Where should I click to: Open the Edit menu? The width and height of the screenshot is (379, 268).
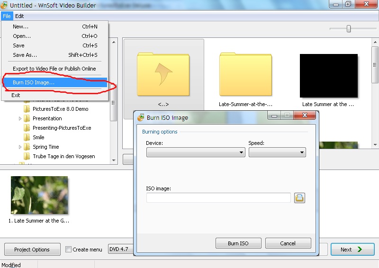19,16
